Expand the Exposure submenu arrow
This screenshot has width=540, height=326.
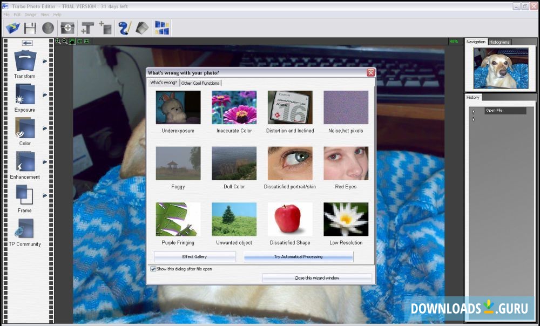[45, 94]
